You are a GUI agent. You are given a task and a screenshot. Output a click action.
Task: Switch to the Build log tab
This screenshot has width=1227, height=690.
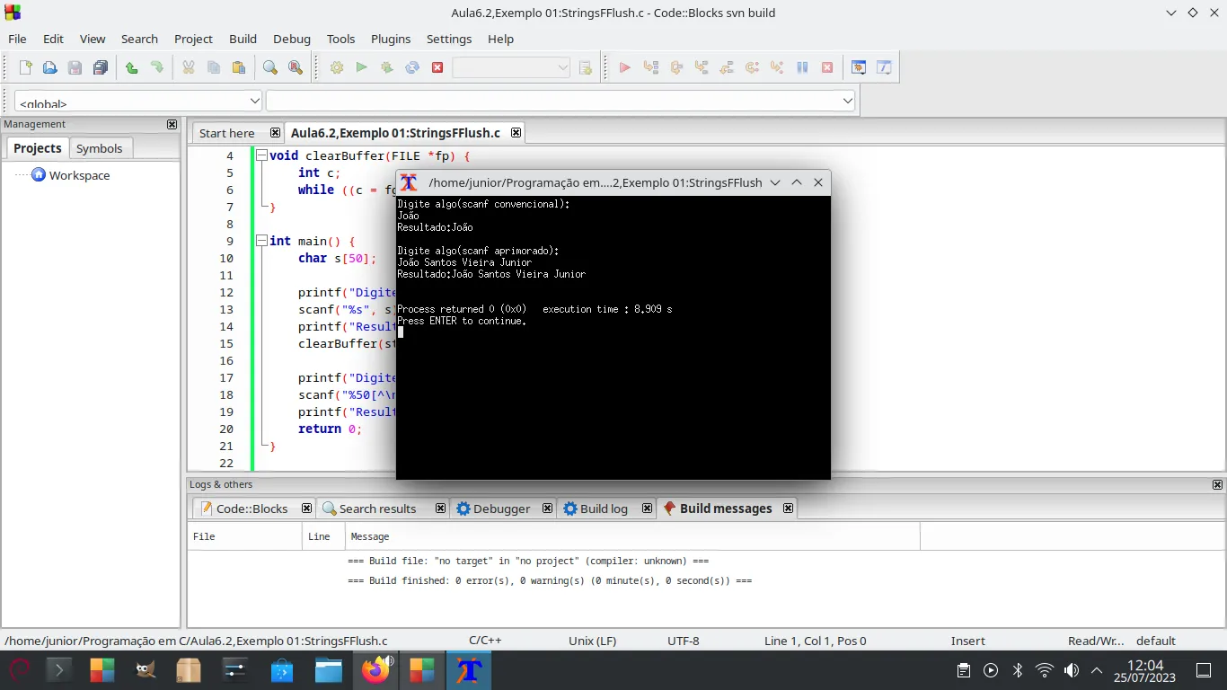click(x=603, y=509)
